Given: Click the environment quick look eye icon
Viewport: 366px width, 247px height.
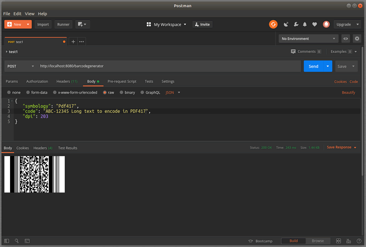Looking at the screenshot, I should pyautogui.click(x=345, y=38).
